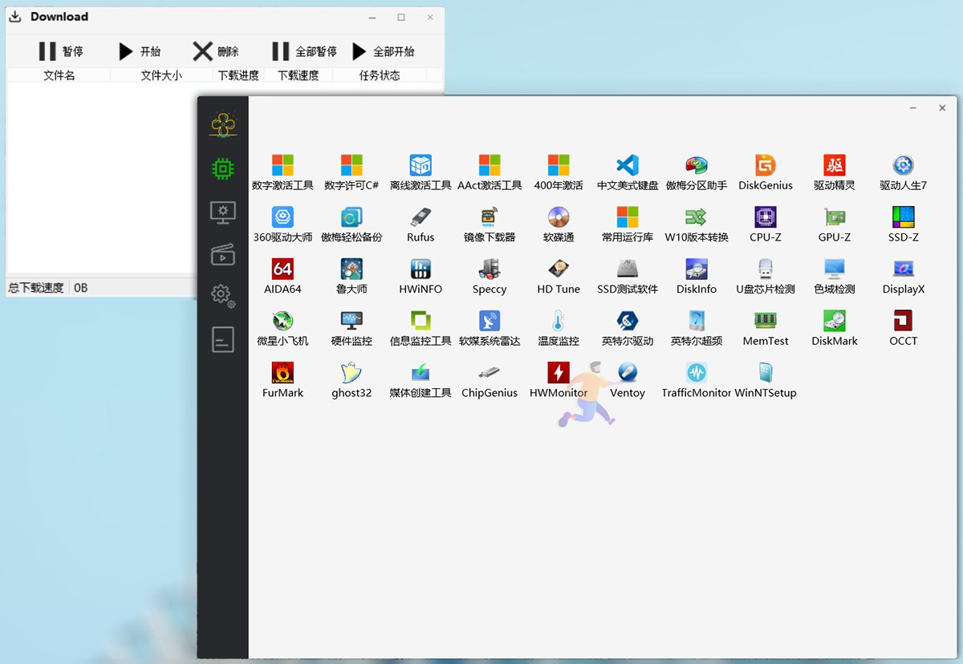Click 删除 in the Download window
This screenshot has width=963, height=664.
tap(216, 51)
